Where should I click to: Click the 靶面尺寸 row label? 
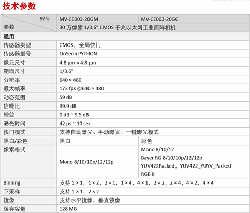pyautogui.click(x=14, y=71)
